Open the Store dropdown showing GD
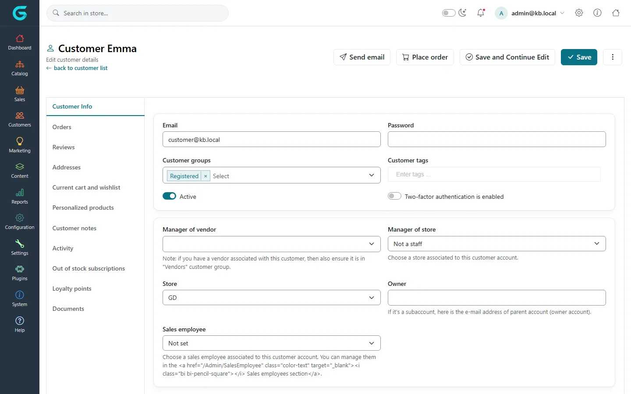 click(272, 298)
